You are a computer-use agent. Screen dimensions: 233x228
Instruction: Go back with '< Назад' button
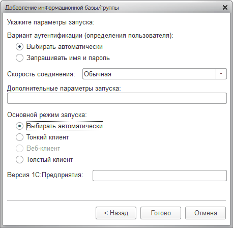click(116, 213)
